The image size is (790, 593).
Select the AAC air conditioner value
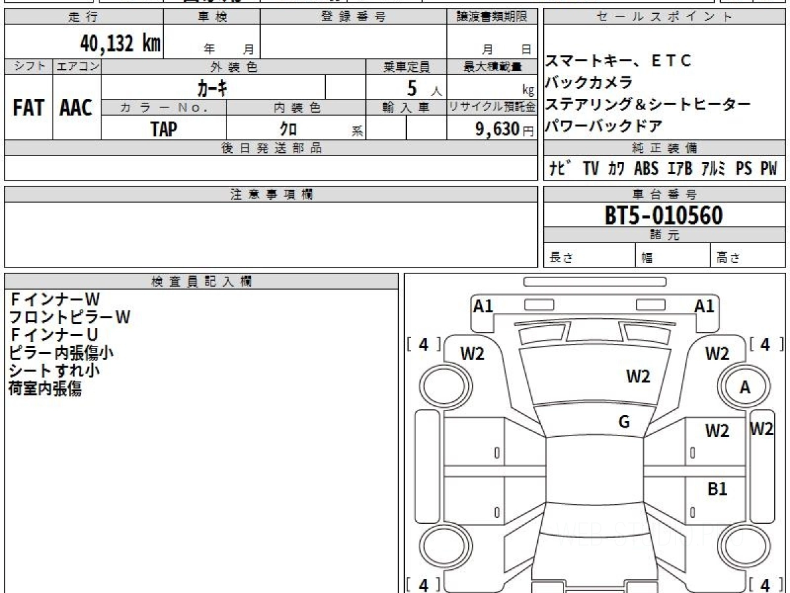[76, 108]
